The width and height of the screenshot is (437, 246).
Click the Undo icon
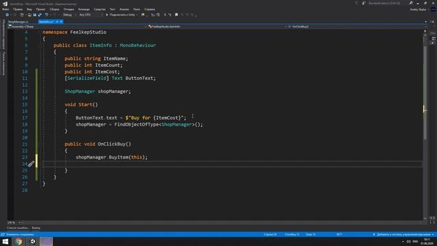point(46,15)
